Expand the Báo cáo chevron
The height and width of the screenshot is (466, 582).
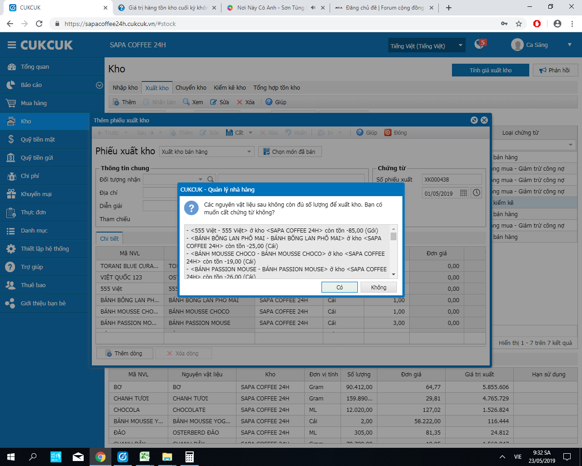[x=99, y=85]
